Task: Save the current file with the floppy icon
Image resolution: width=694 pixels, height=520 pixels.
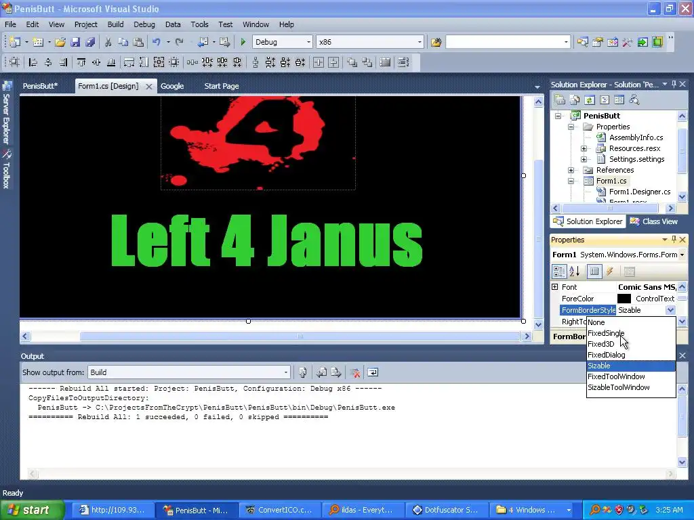Action: pyautogui.click(x=75, y=42)
